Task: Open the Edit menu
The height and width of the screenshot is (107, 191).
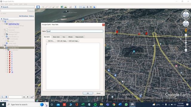Action: pos(6,4)
